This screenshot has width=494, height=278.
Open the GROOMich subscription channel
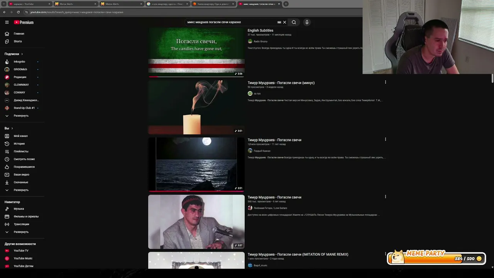pos(22,69)
